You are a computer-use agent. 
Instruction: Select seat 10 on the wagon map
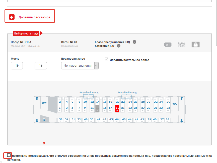(x=85, y=101)
